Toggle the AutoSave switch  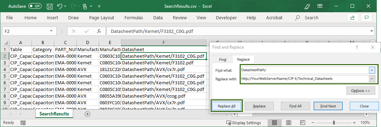35,6
